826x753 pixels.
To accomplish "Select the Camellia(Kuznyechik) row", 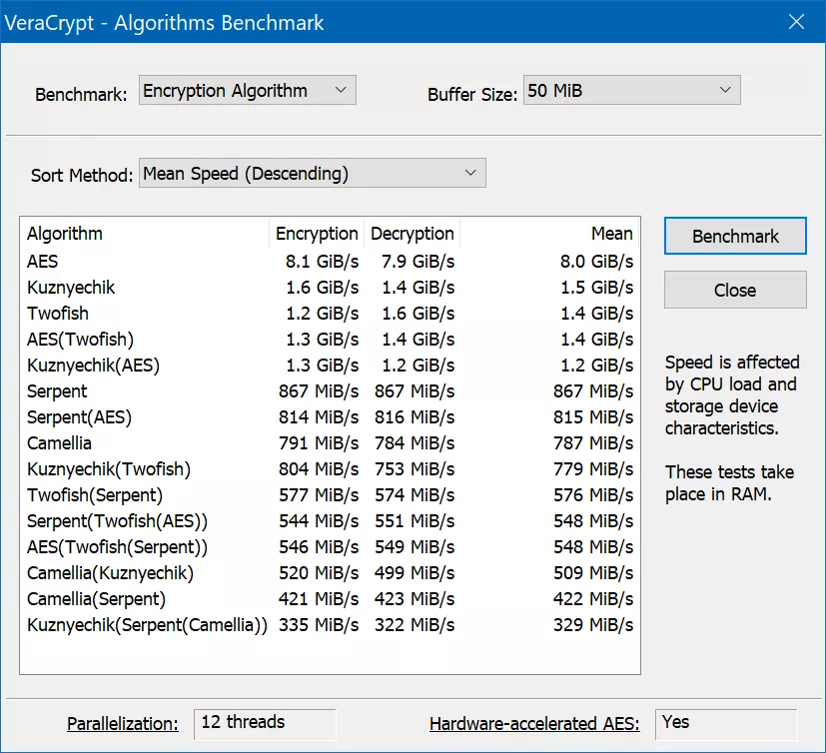I will coord(330,573).
